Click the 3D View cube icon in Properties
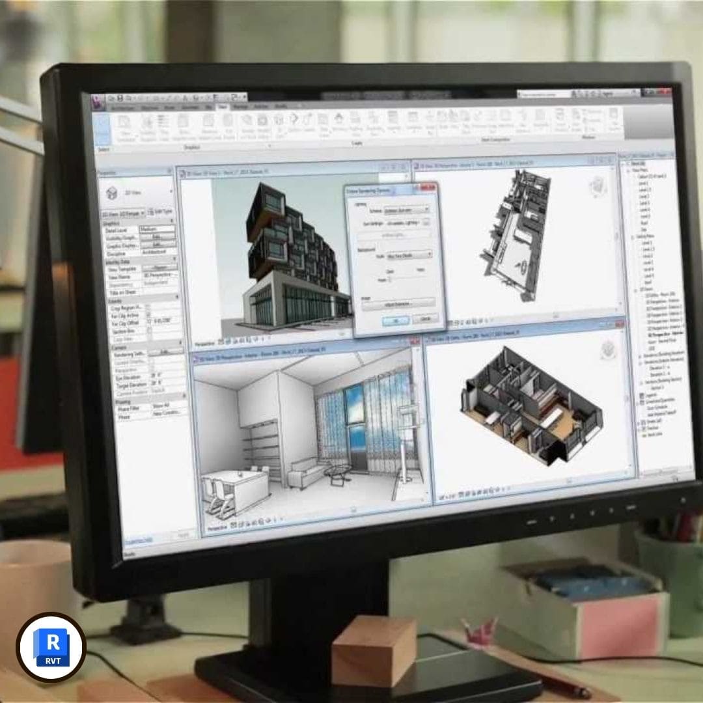 (111, 193)
